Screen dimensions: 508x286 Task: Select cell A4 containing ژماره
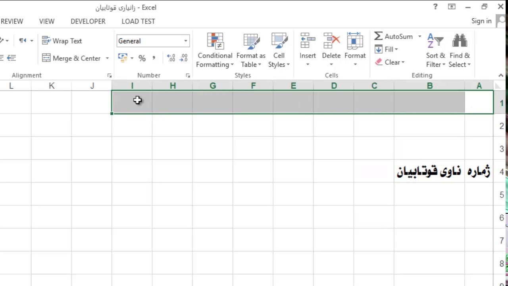[x=479, y=171]
